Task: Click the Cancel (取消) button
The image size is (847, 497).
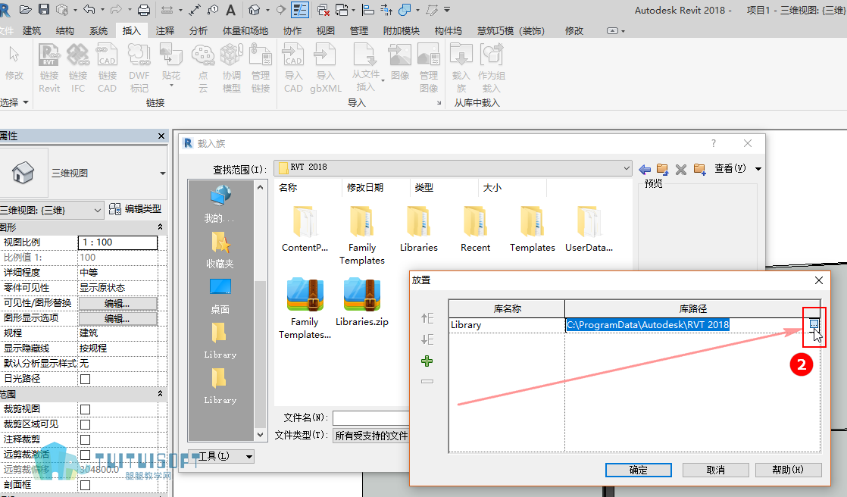Action: click(716, 470)
